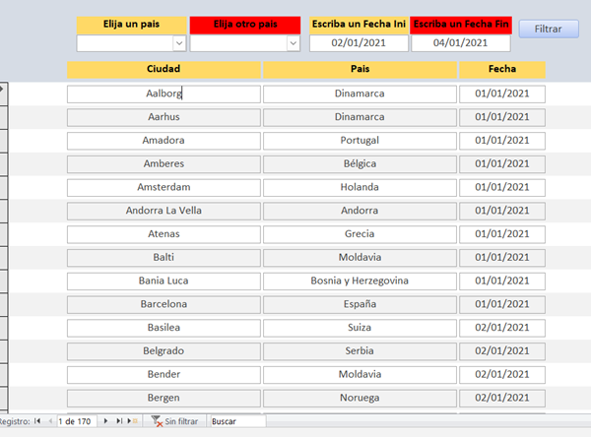Click the Bender city cell
Viewport: 591px width, 437px height.
[x=164, y=374]
